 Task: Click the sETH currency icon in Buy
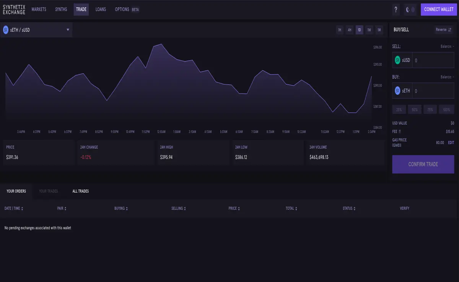tap(397, 91)
